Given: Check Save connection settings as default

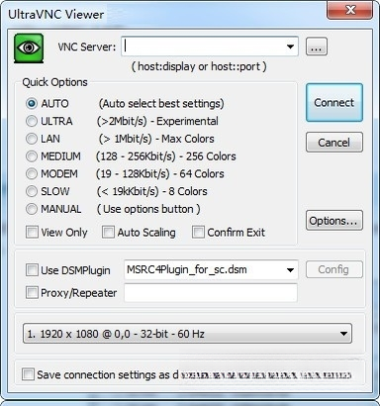Looking at the screenshot, I should 28,374.
